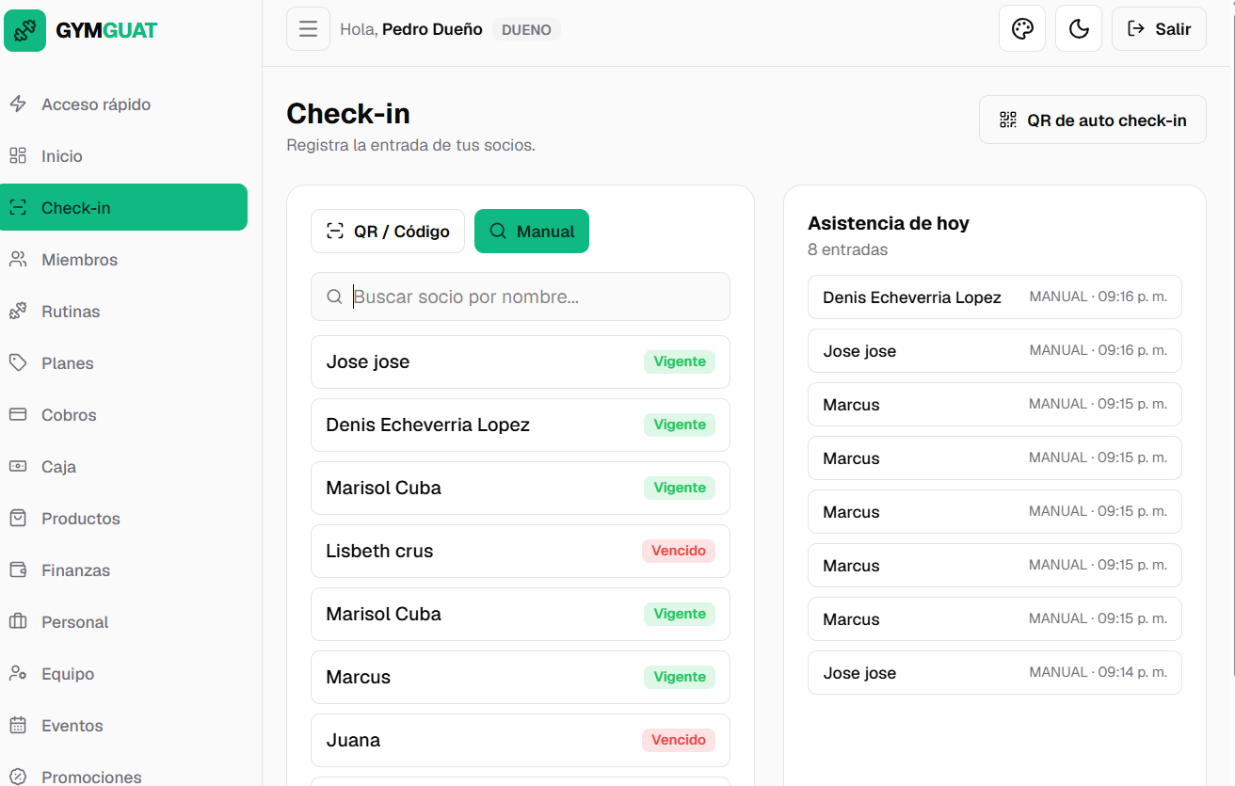
Task: Click the Acceso rápido lightning icon
Action: (x=18, y=104)
